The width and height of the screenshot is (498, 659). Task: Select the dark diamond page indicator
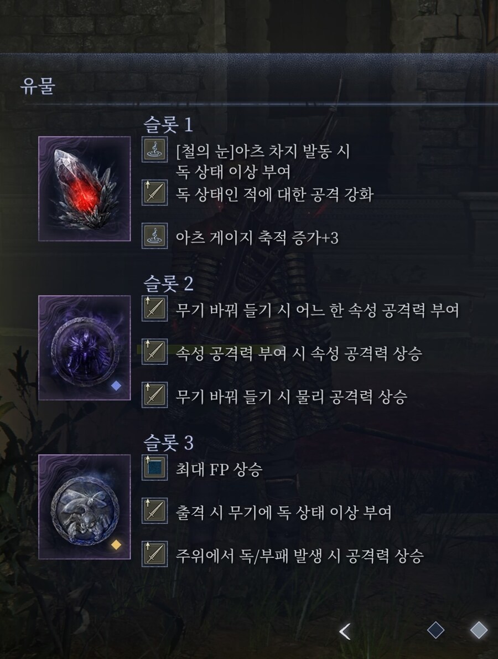coord(435,630)
